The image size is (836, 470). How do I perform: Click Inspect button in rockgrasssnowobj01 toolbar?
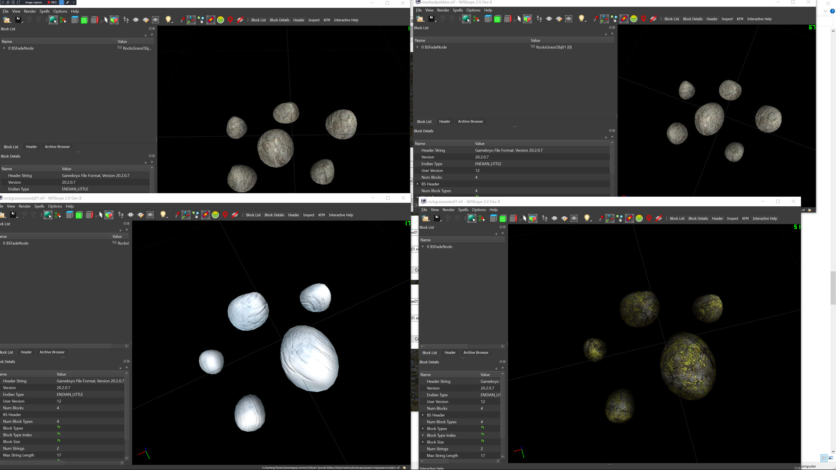tap(309, 215)
